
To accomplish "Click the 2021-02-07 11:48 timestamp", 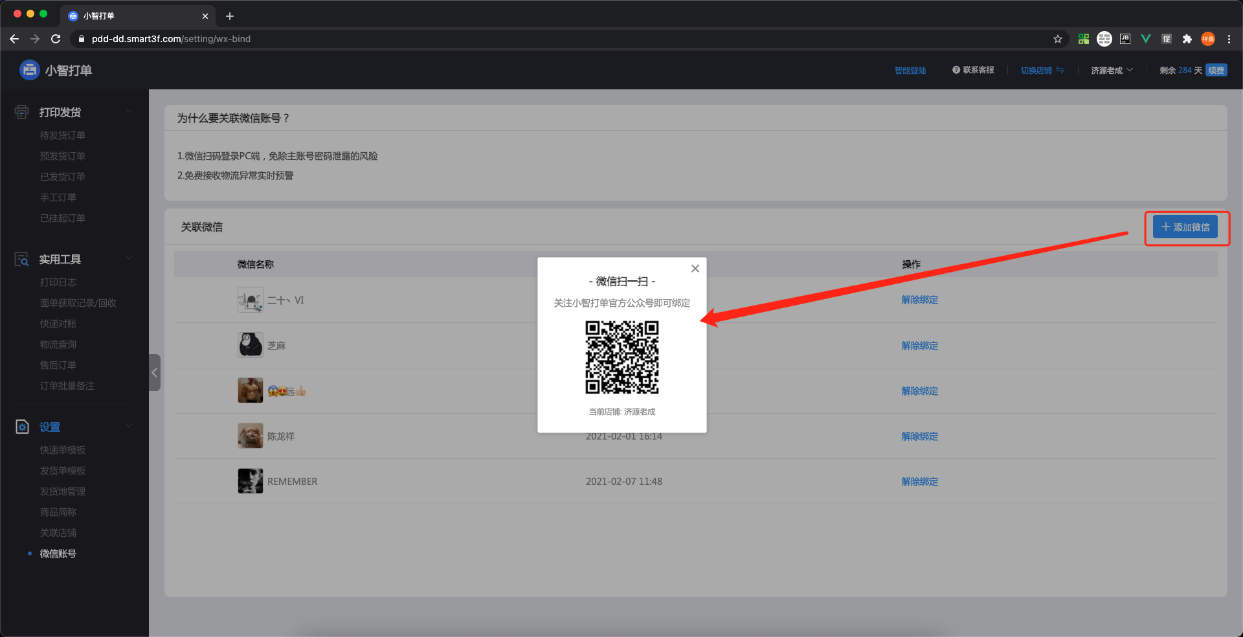I will pyautogui.click(x=624, y=482).
